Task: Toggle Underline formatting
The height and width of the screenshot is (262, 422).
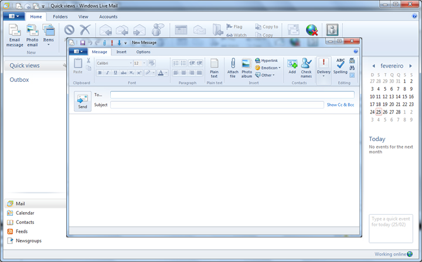Action: coord(115,73)
